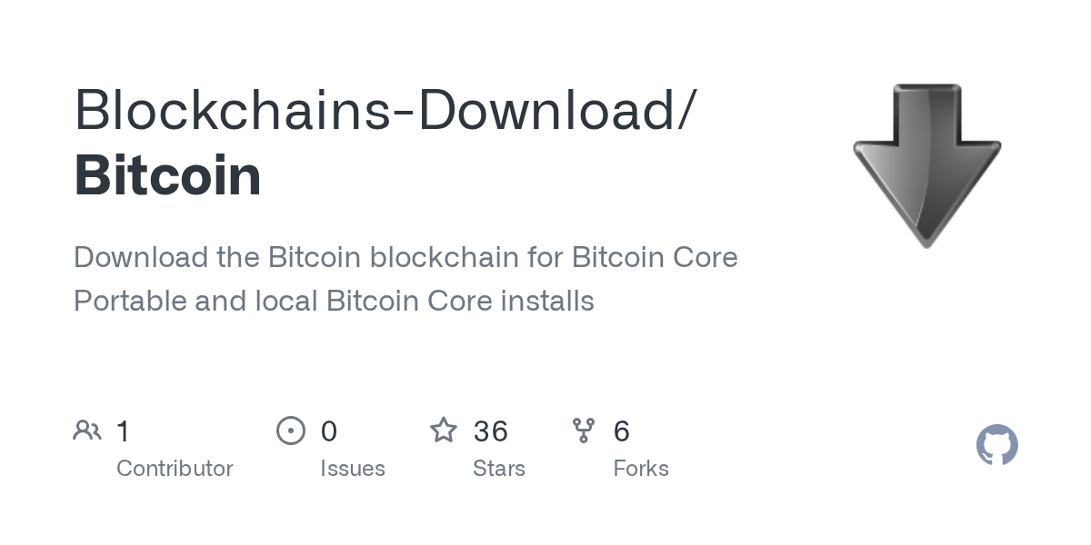
Task: Click the gray download arrow image
Action: click(x=926, y=165)
